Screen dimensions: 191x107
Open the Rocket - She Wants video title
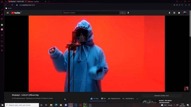[165, 101]
